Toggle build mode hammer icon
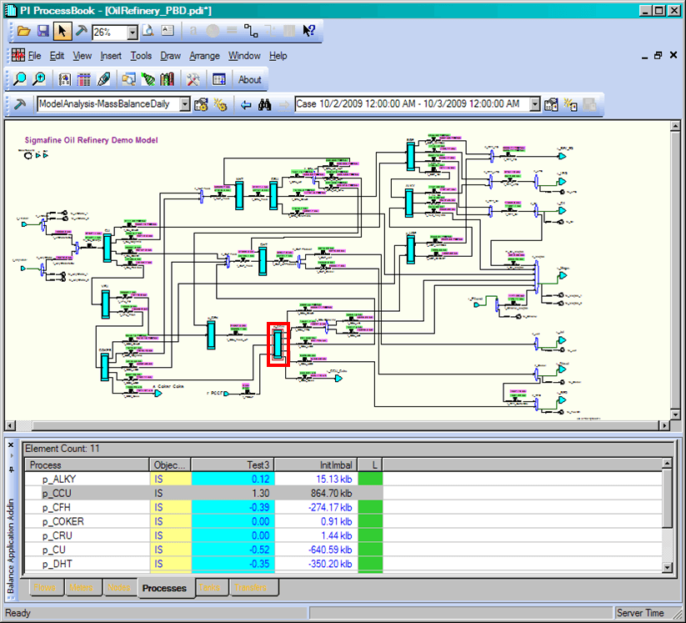Screen dimensions: 686x623 click(82, 32)
